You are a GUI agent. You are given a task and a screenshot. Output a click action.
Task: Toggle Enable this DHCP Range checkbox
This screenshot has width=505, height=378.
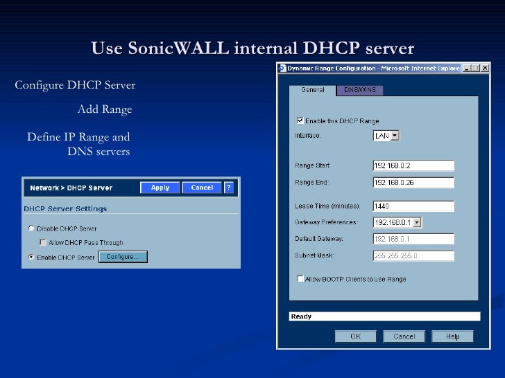tap(300, 120)
